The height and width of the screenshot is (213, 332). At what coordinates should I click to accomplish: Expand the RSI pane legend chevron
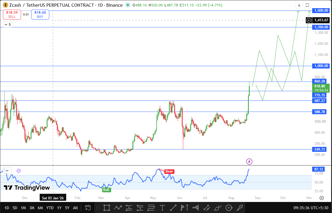7,170
